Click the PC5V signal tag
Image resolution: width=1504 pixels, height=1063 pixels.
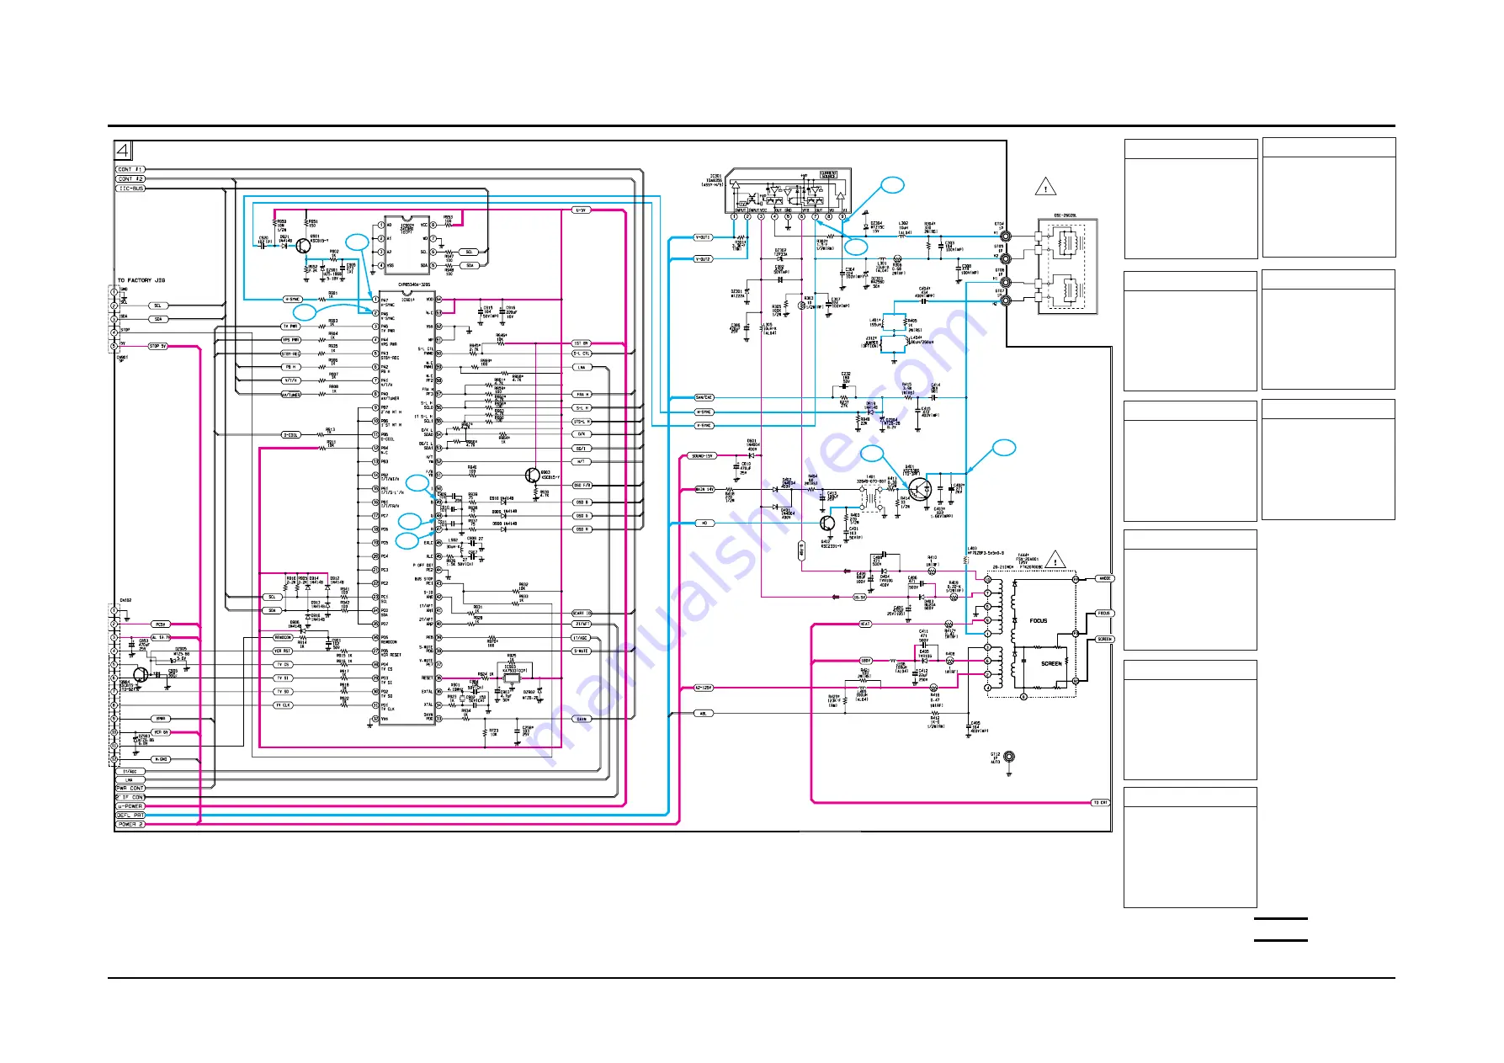coord(161,625)
